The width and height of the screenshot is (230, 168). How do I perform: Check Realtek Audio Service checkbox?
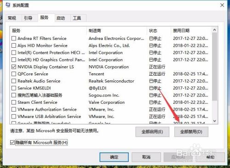[x=14, y=81]
